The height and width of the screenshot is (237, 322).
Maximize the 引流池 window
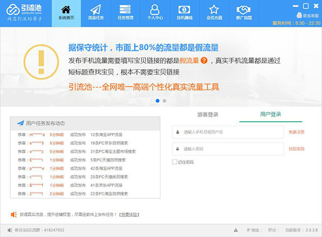click(306, 6)
